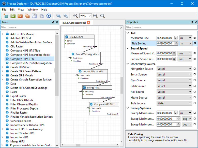Click the Zoom out magnifier icon
198x148 pixels.
75,16
